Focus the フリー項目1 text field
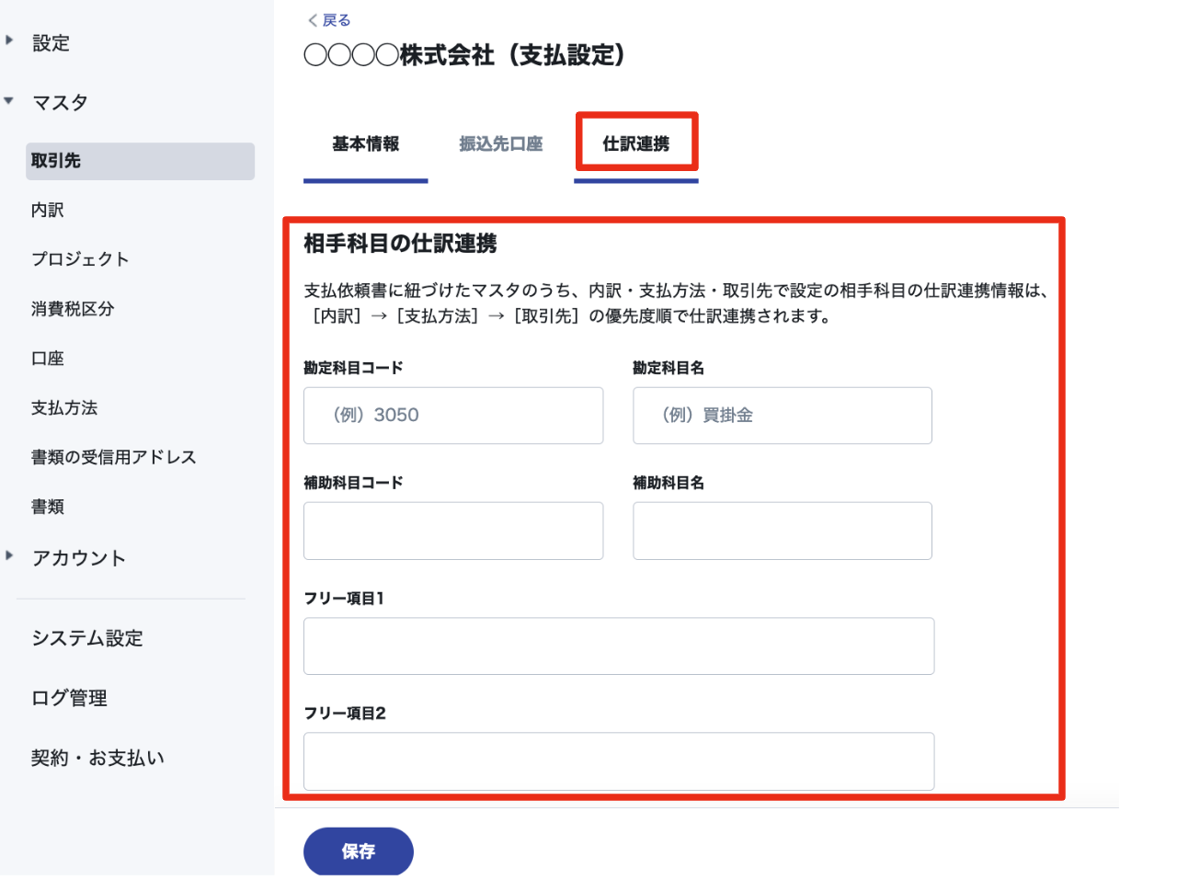The height and width of the screenshot is (880, 1177). 619,646
